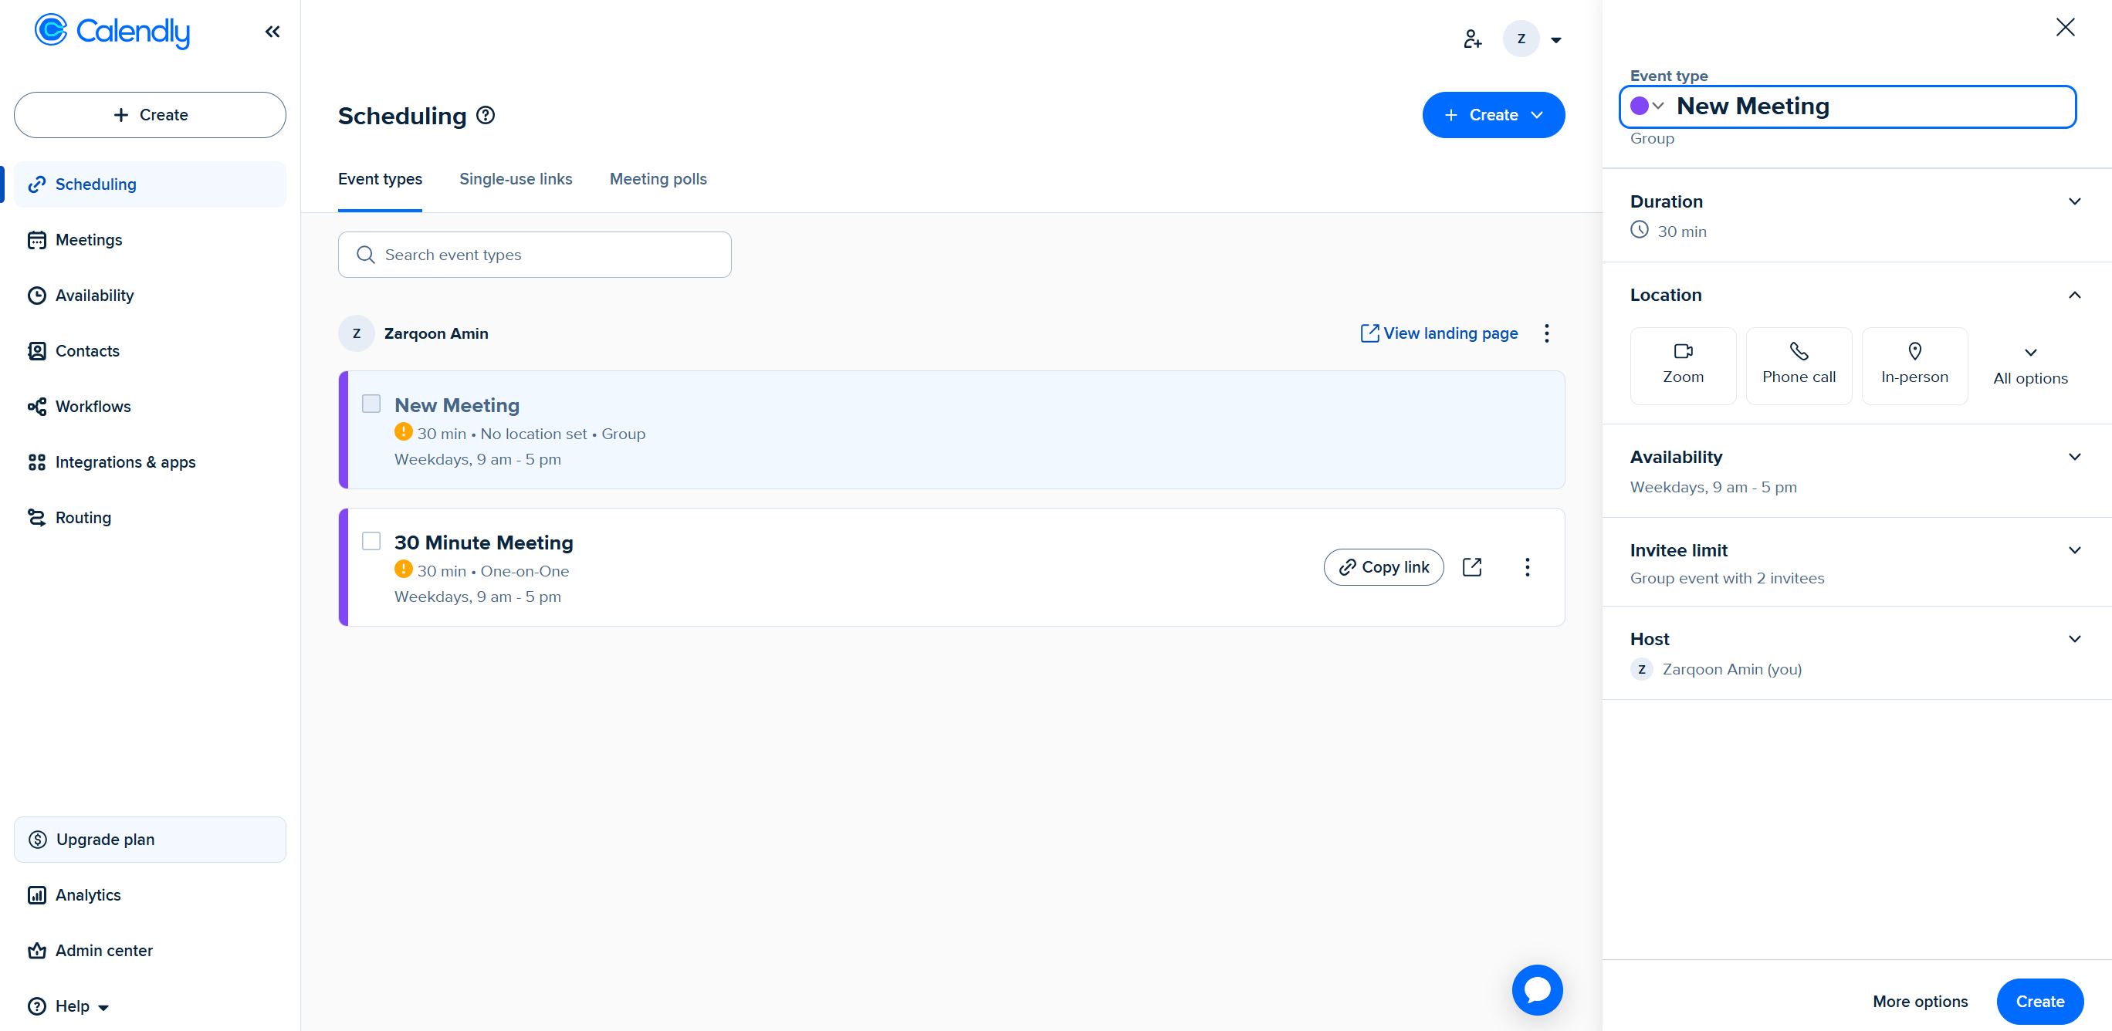Choose Zoom as the location

point(1682,367)
